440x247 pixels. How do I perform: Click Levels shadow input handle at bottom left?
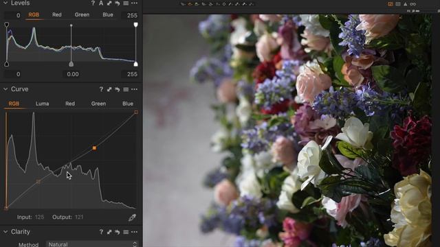point(7,64)
